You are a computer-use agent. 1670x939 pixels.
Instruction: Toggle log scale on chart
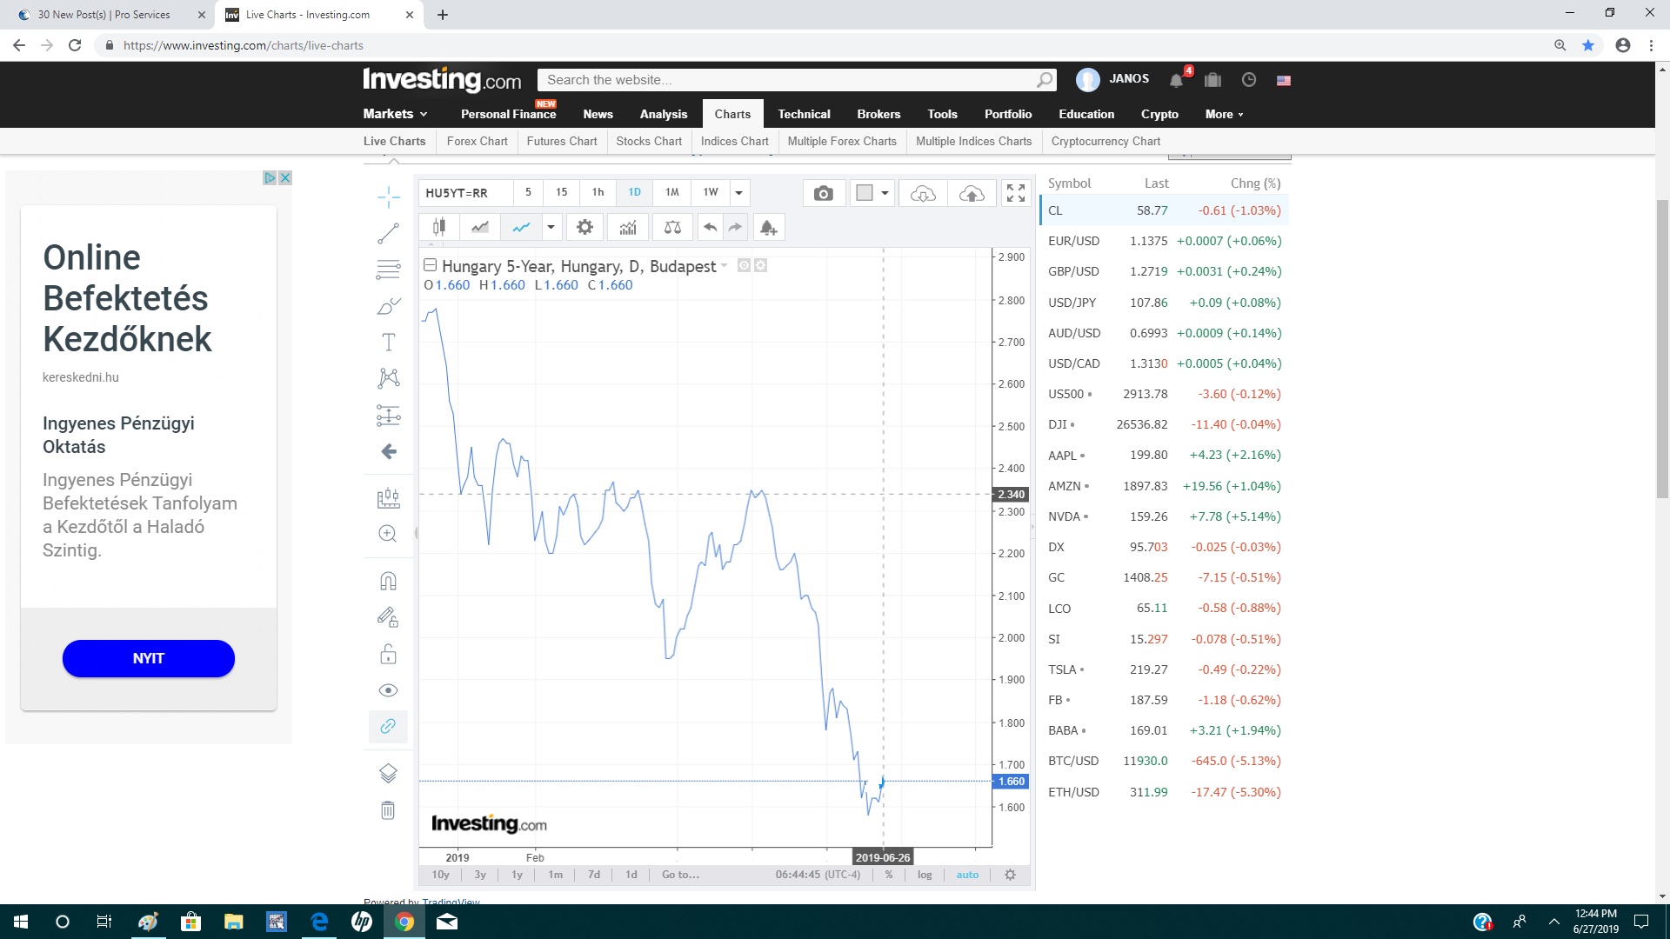click(x=925, y=875)
